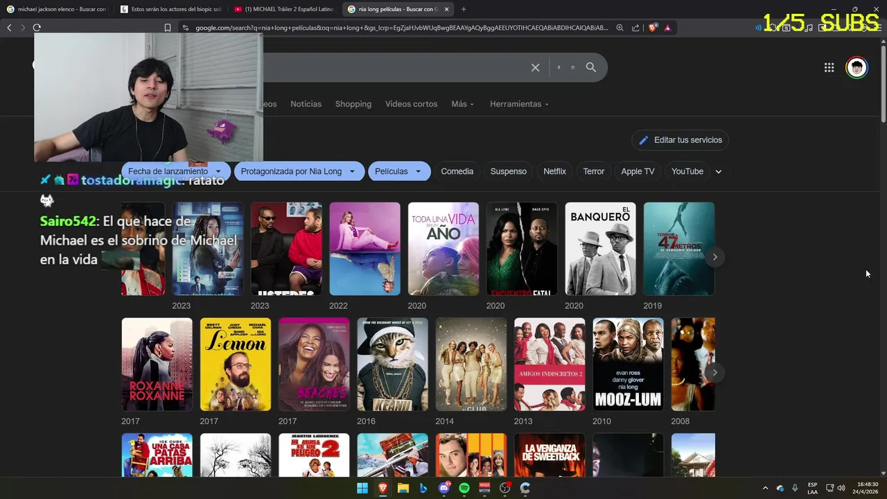Image resolution: width=887 pixels, height=499 pixels.
Task: Open the Películas filter dropdown
Action: click(399, 171)
